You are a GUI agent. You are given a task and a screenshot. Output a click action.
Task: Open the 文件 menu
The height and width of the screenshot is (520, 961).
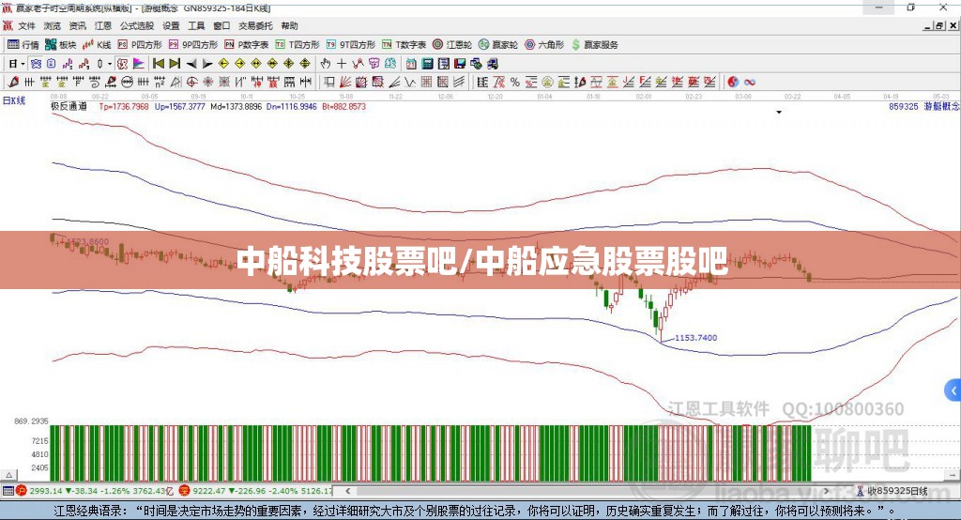pyautogui.click(x=26, y=25)
